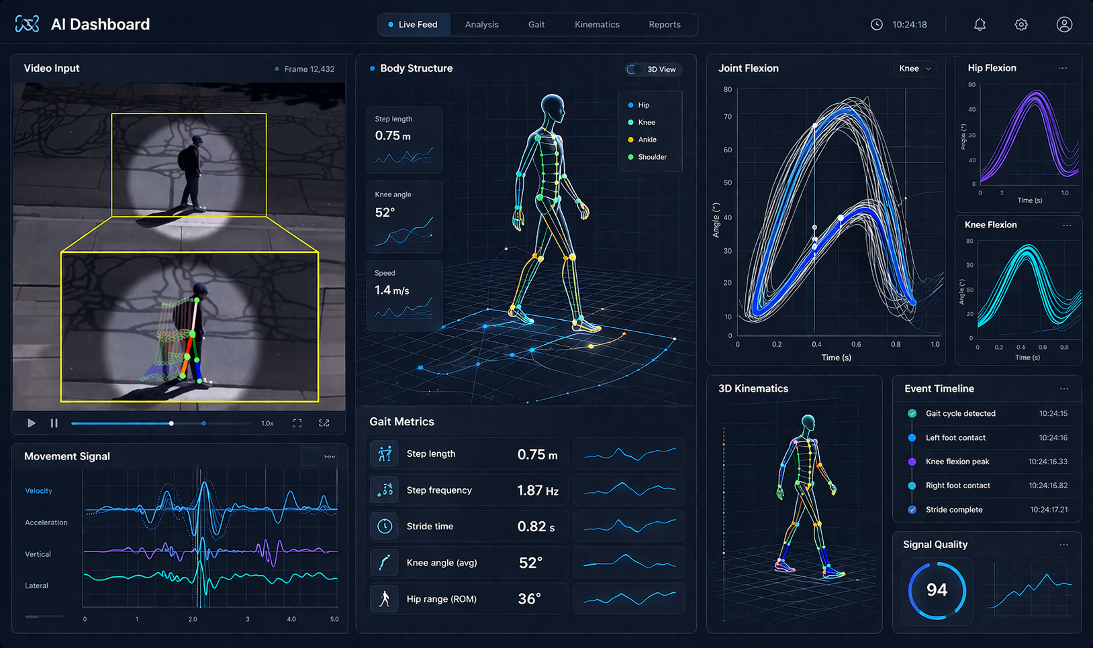Switch to the Analysis tab
This screenshot has height=648, width=1093.
(x=481, y=25)
